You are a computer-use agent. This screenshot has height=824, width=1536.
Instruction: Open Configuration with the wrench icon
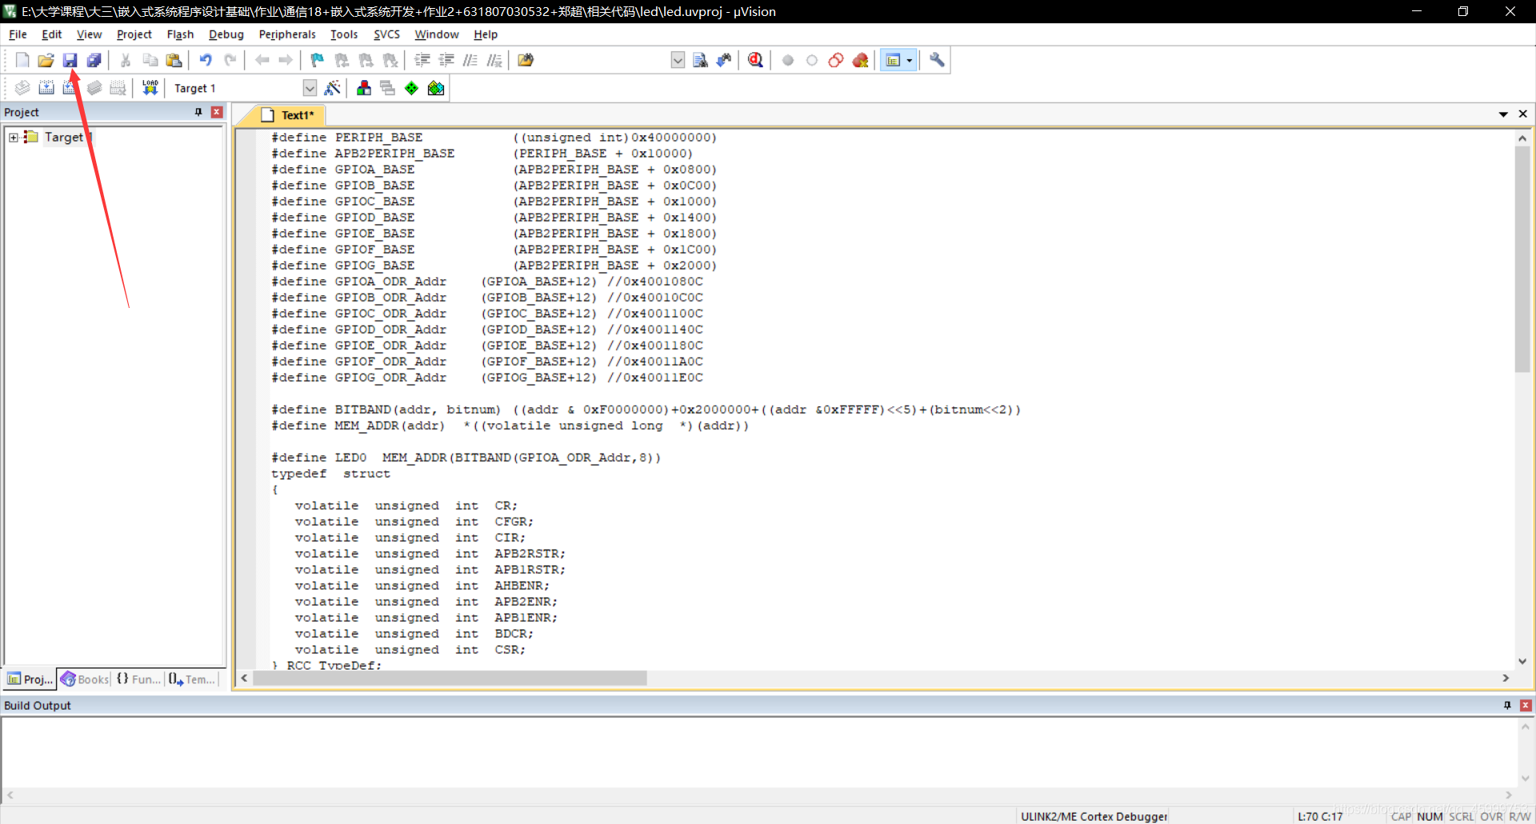click(x=937, y=60)
